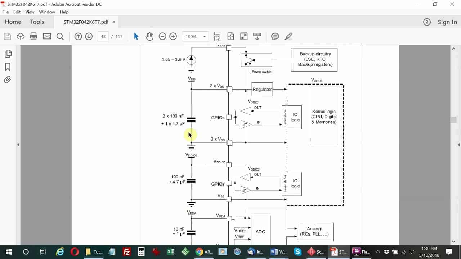Image resolution: width=461 pixels, height=259 pixels.
Task: Switch to the Tools tab
Action: click(x=37, y=22)
